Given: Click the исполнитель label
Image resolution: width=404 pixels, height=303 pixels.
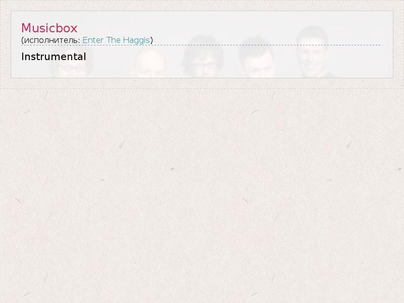Looking at the screenshot, I should pos(51,40).
